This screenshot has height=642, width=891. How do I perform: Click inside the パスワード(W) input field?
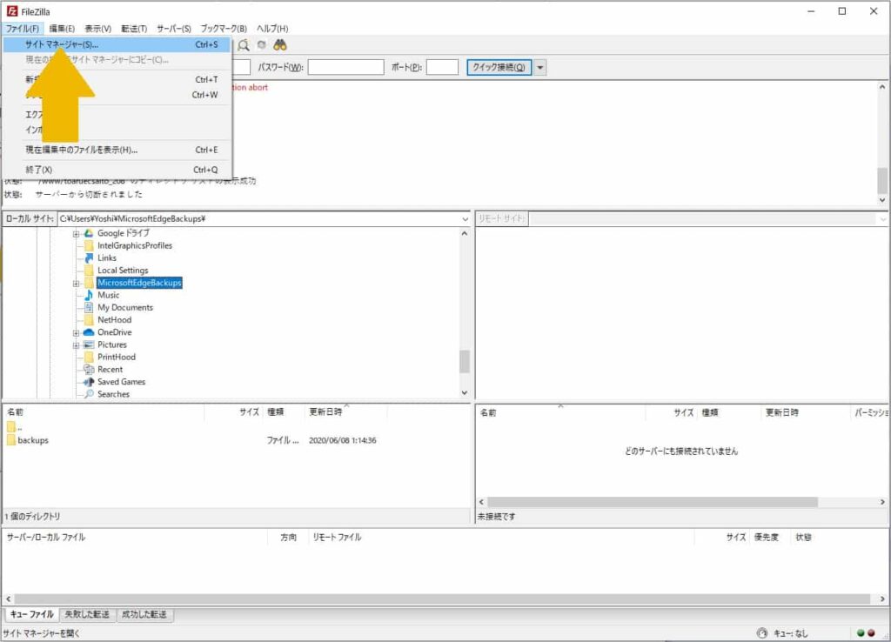pyautogui.click(x=345, y=68)
